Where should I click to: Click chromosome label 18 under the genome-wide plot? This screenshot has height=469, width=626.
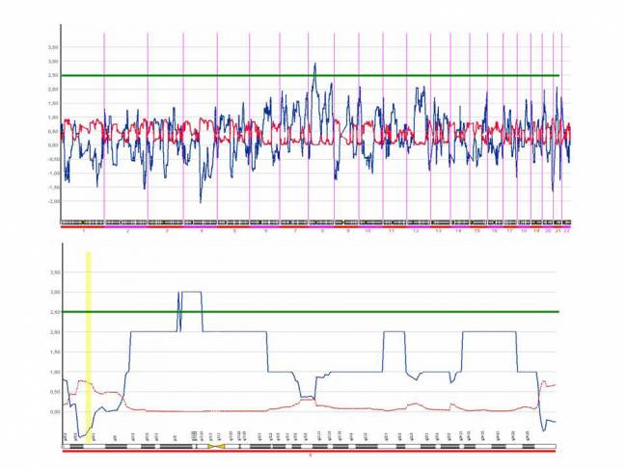click(x=524, y=231)
